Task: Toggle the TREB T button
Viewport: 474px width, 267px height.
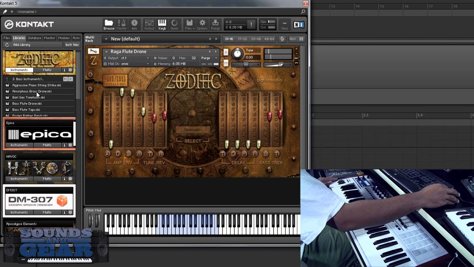Action: pos(276,154)
